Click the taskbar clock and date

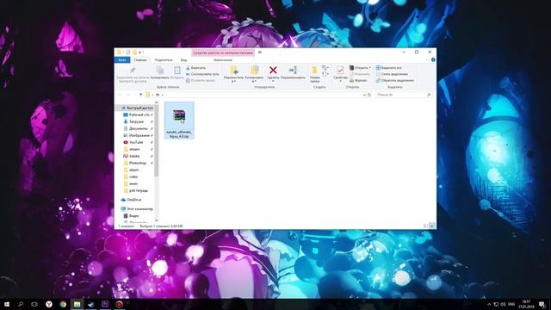tap(526, 304)
